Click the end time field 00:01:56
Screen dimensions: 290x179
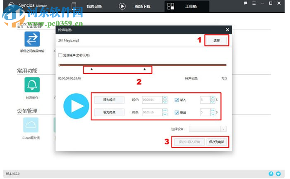click(152, 112)
